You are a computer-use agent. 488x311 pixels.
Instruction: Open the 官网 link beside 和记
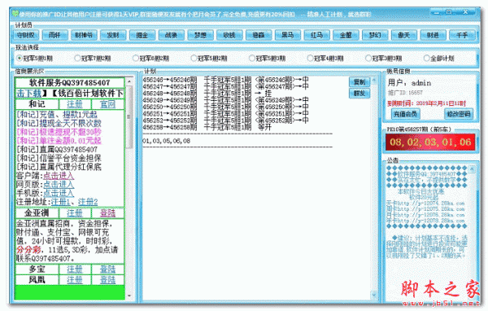(107, 103)
